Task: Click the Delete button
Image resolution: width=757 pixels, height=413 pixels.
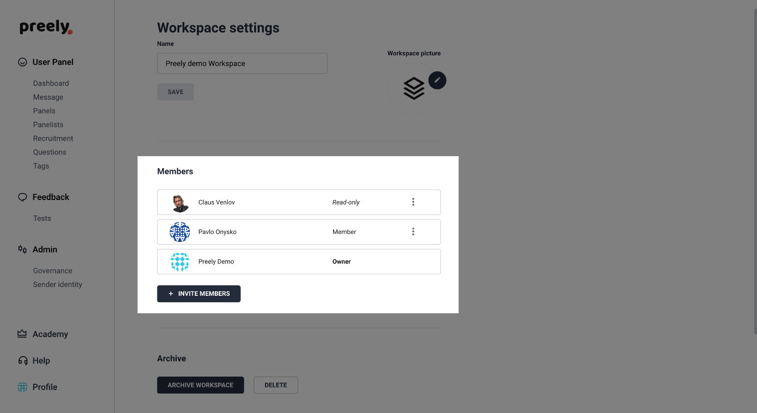Action: 276,385
